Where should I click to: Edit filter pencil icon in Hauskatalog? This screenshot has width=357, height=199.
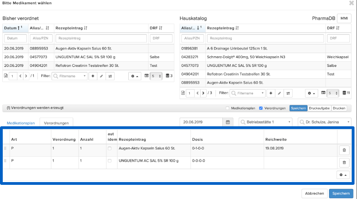(279, 93)
